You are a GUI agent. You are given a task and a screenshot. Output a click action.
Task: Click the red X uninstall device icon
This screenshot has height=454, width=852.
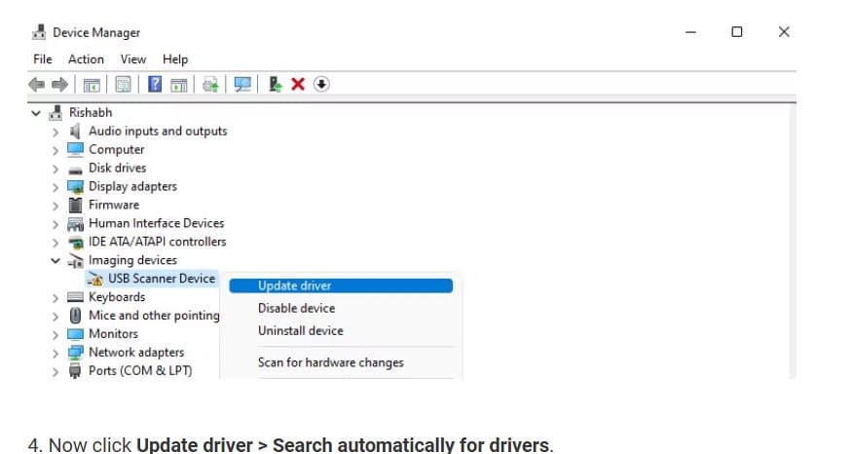(x=298, y=85)
